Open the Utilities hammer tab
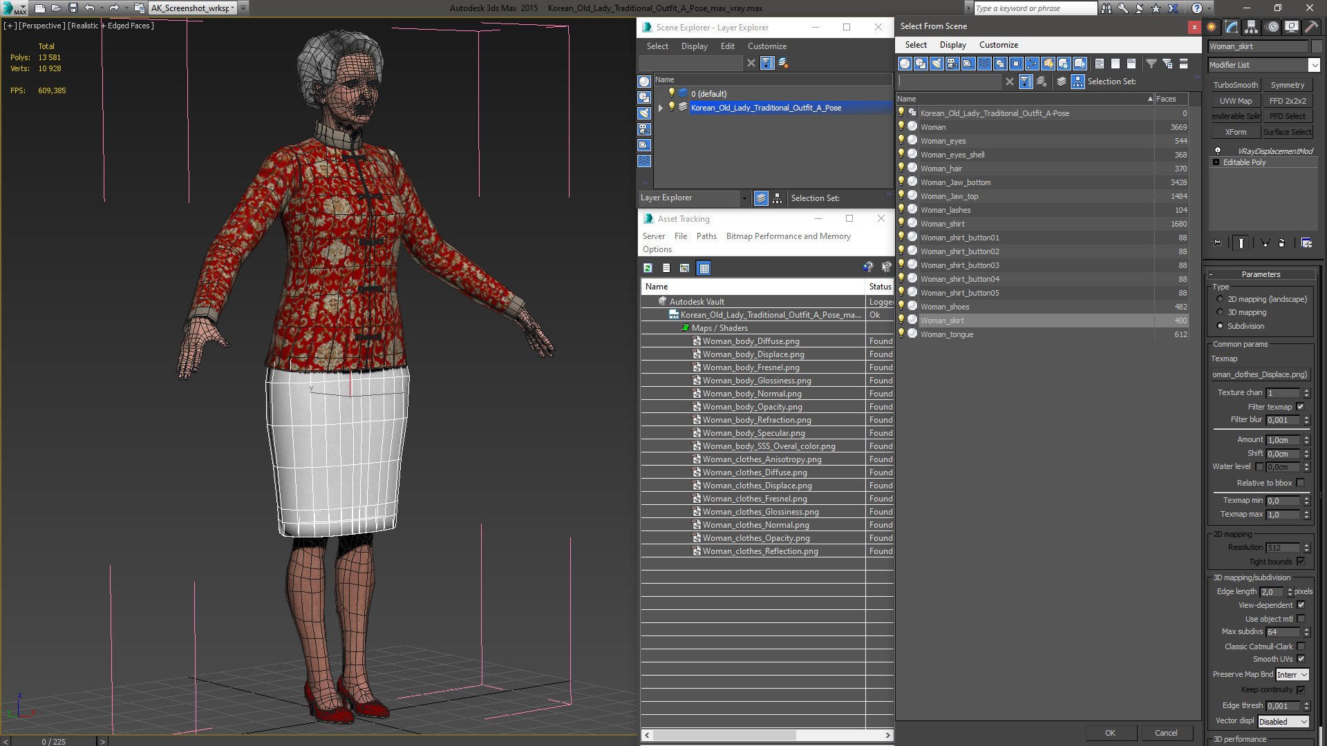 click(x=1311, y=27)
